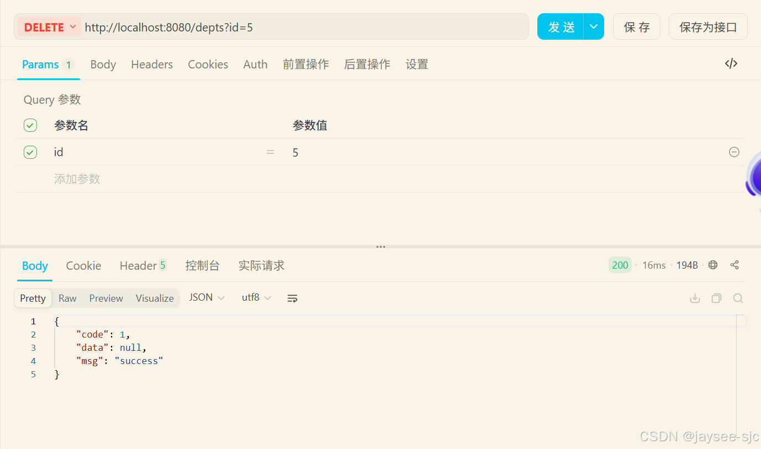Click the share response icon
Viewport: 761px width, 449px height.
(734, 265)
